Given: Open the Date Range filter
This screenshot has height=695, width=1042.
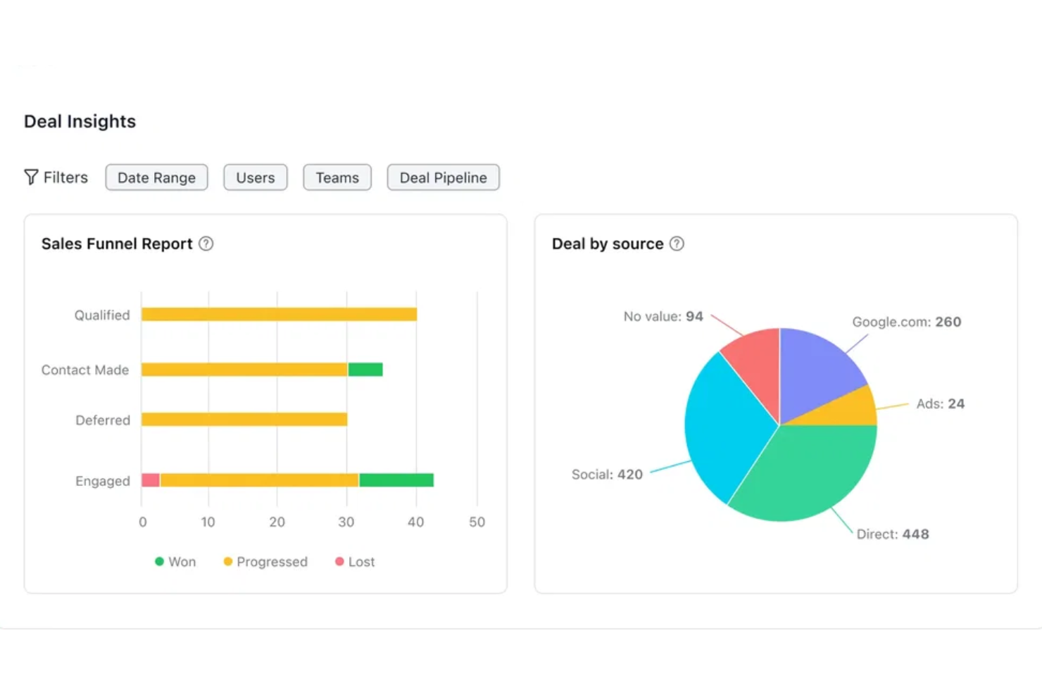Looking at the screenshot, I should coord(156,177).
